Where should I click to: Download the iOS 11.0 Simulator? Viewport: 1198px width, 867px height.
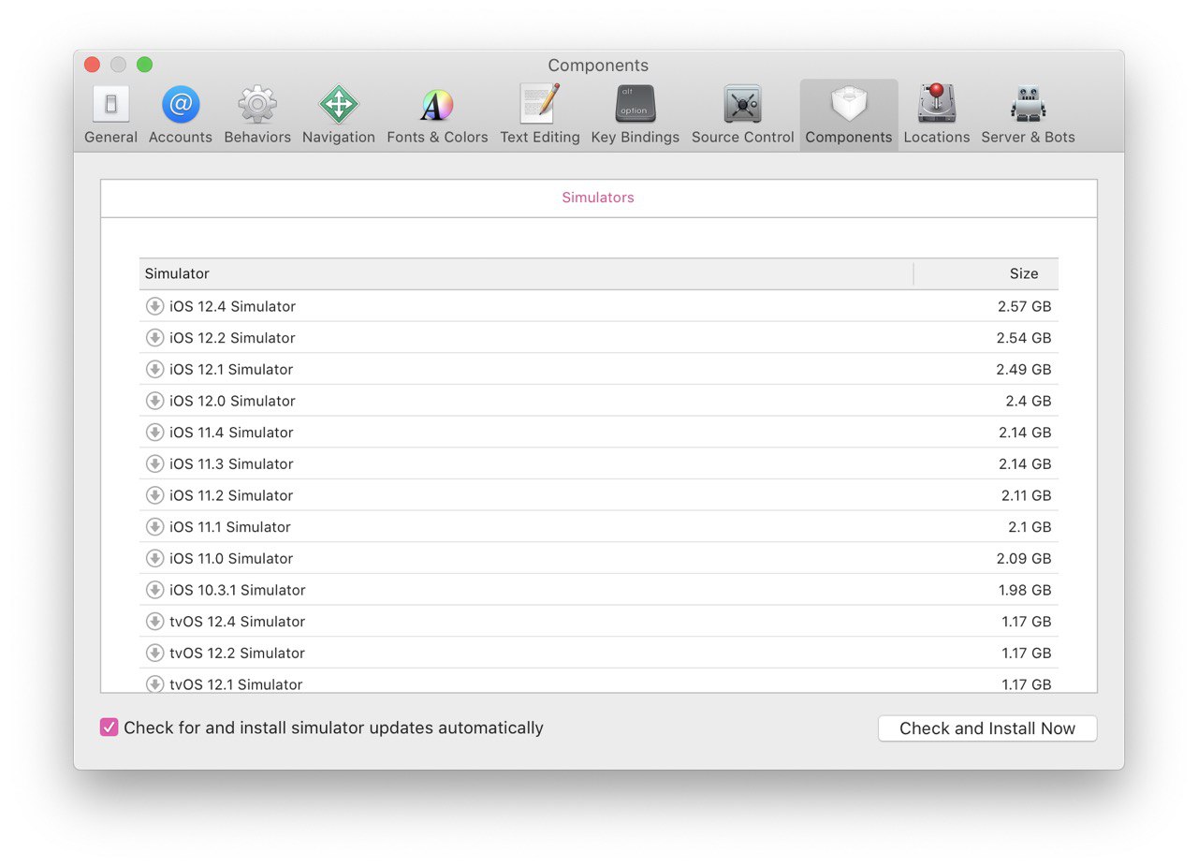[154, 558]
